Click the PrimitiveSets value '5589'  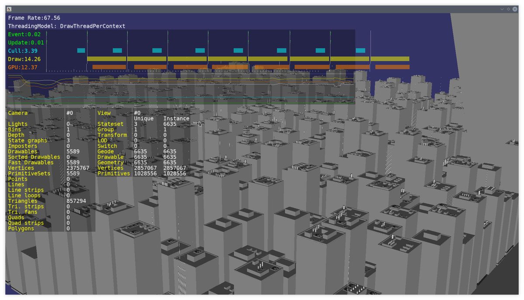click(73, 174)
